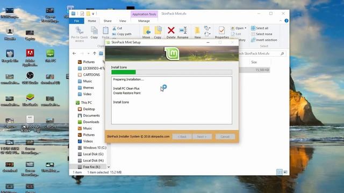Click the Back button in SkinPack setup
The image size is (344, 193).
click(x=182, y=137)
